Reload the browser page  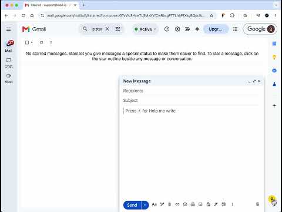[23, 15]
